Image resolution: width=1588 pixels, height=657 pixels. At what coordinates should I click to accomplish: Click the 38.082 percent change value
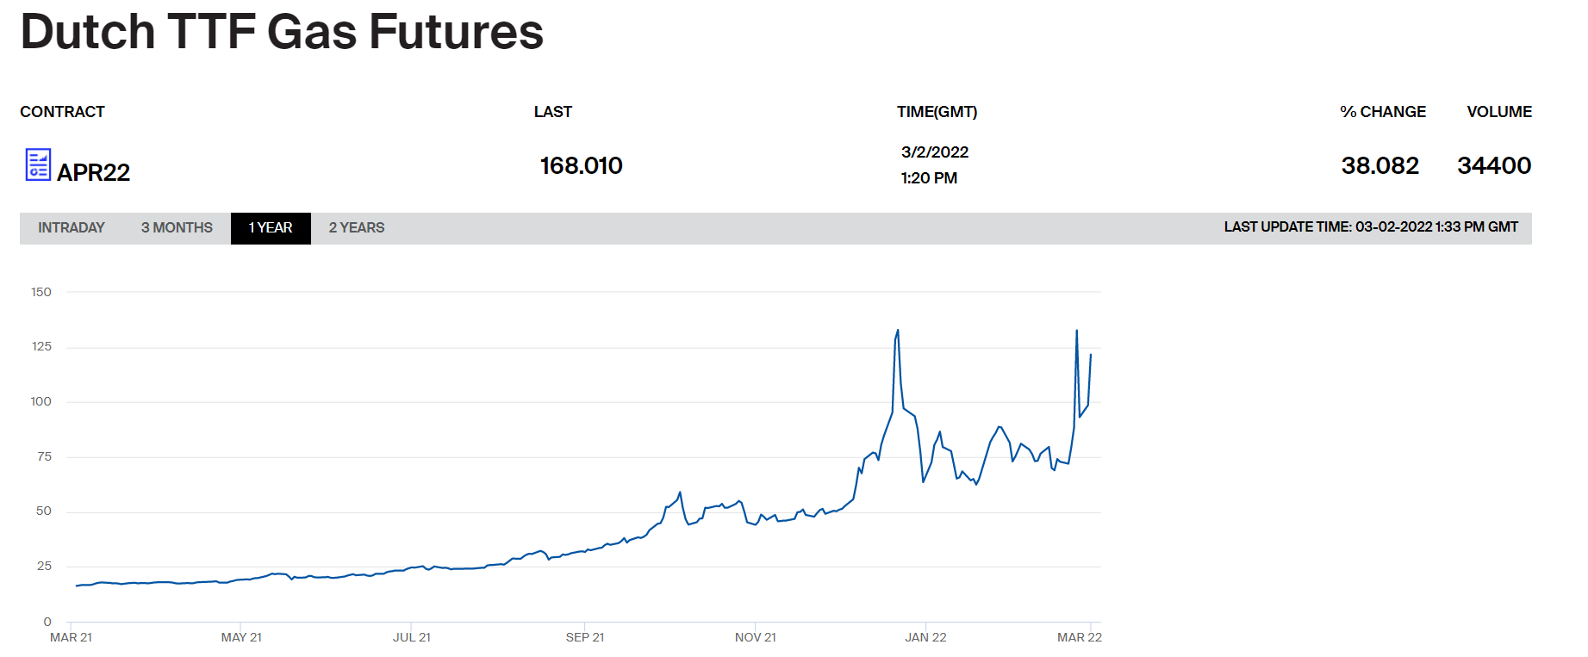pos(1379,166)
